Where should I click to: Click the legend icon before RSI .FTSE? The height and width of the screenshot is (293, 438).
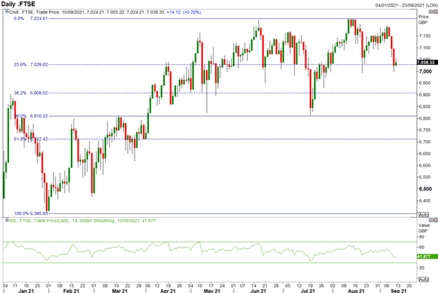coord(7,220)
